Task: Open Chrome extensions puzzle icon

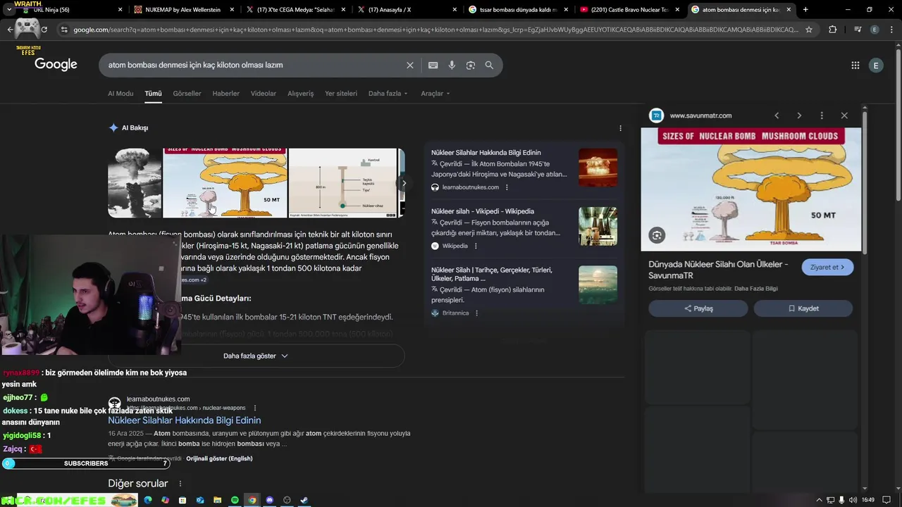Action: (832, 30)
